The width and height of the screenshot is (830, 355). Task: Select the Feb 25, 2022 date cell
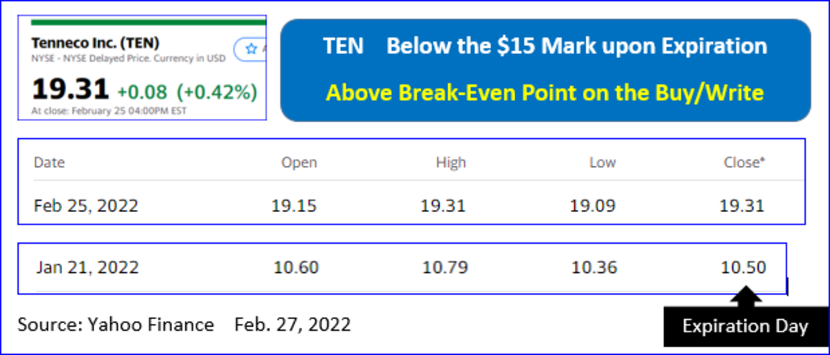(x=86, y=206)
